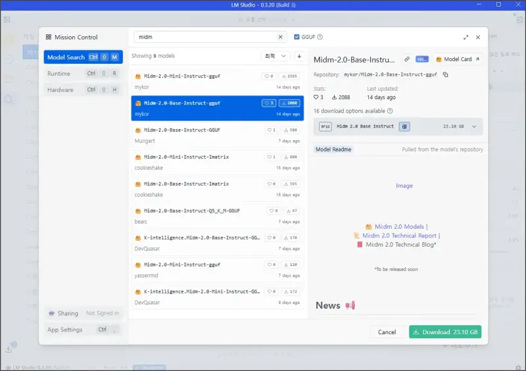526x371 pixels.
Task: Close the Mission Control dialog
Action: 478,37
